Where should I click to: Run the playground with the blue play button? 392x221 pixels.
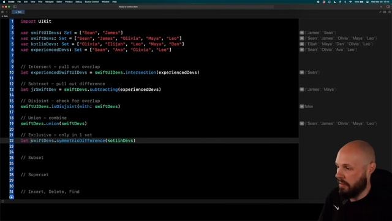click(12, 198)
